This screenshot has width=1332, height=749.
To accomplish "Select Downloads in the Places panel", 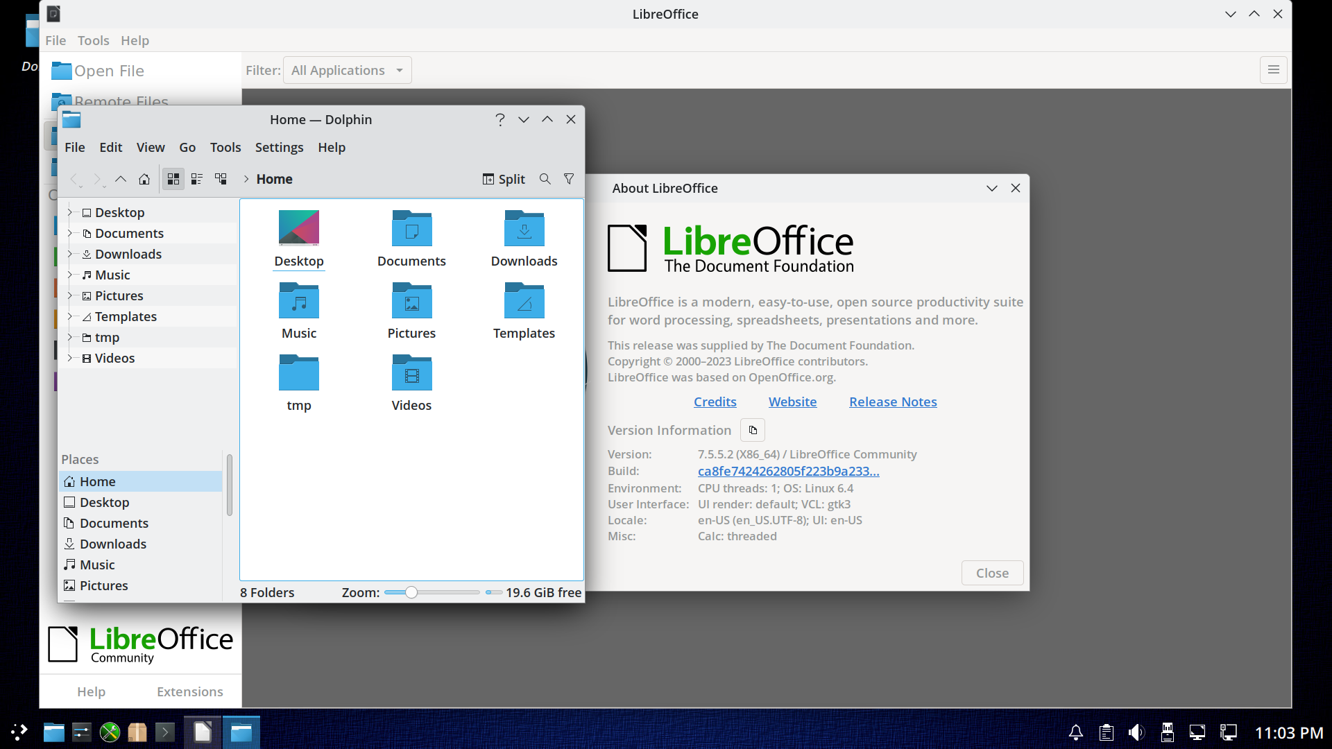I will (140, 544).
